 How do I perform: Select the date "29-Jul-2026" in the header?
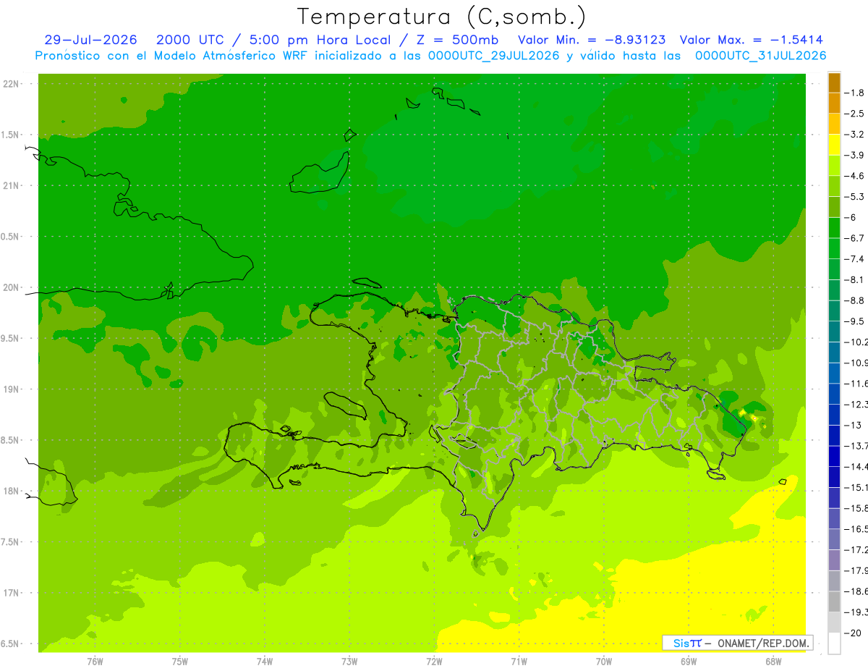point(90,41)
